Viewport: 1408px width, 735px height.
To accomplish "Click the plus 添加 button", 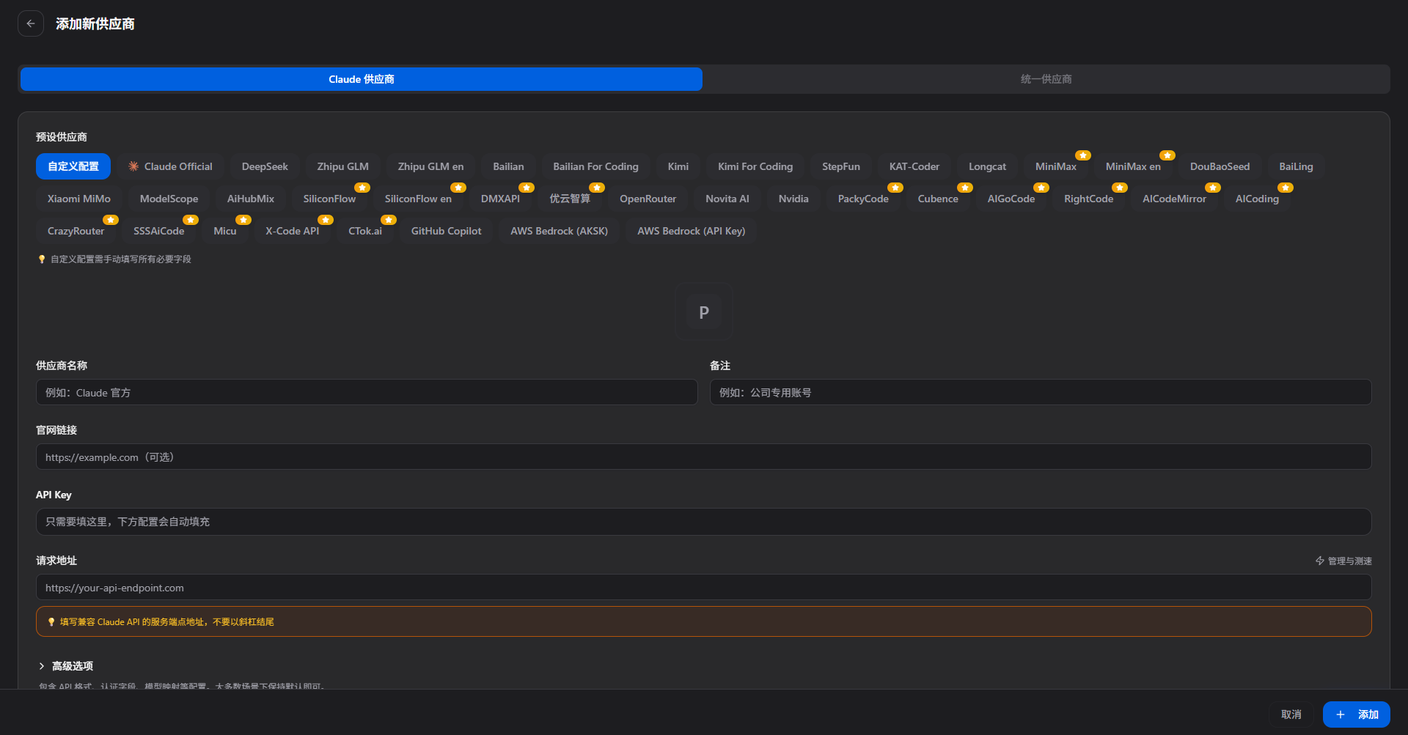I will (x=1356, y=714).
